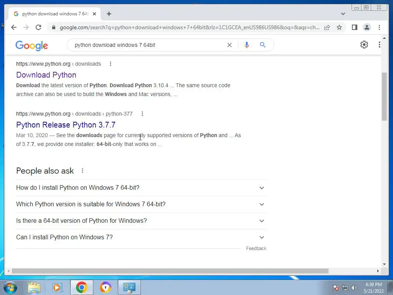Viewport: 393px width, 295px height.
Task: Open options for python.org downloads result
Action: 110,64
